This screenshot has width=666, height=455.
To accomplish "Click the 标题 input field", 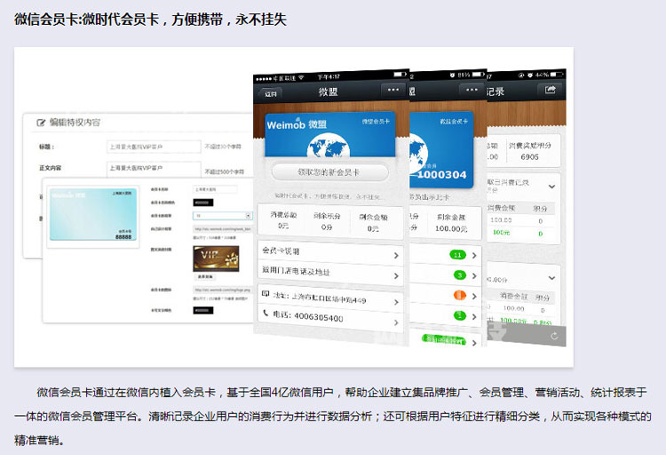I will pos(151,147).
